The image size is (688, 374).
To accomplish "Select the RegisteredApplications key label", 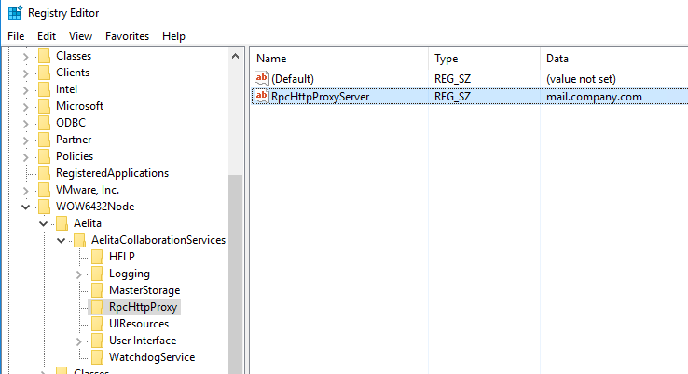I will tap(112, 173).
